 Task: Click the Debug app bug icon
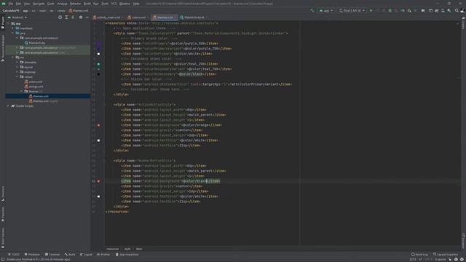(390, 10)
